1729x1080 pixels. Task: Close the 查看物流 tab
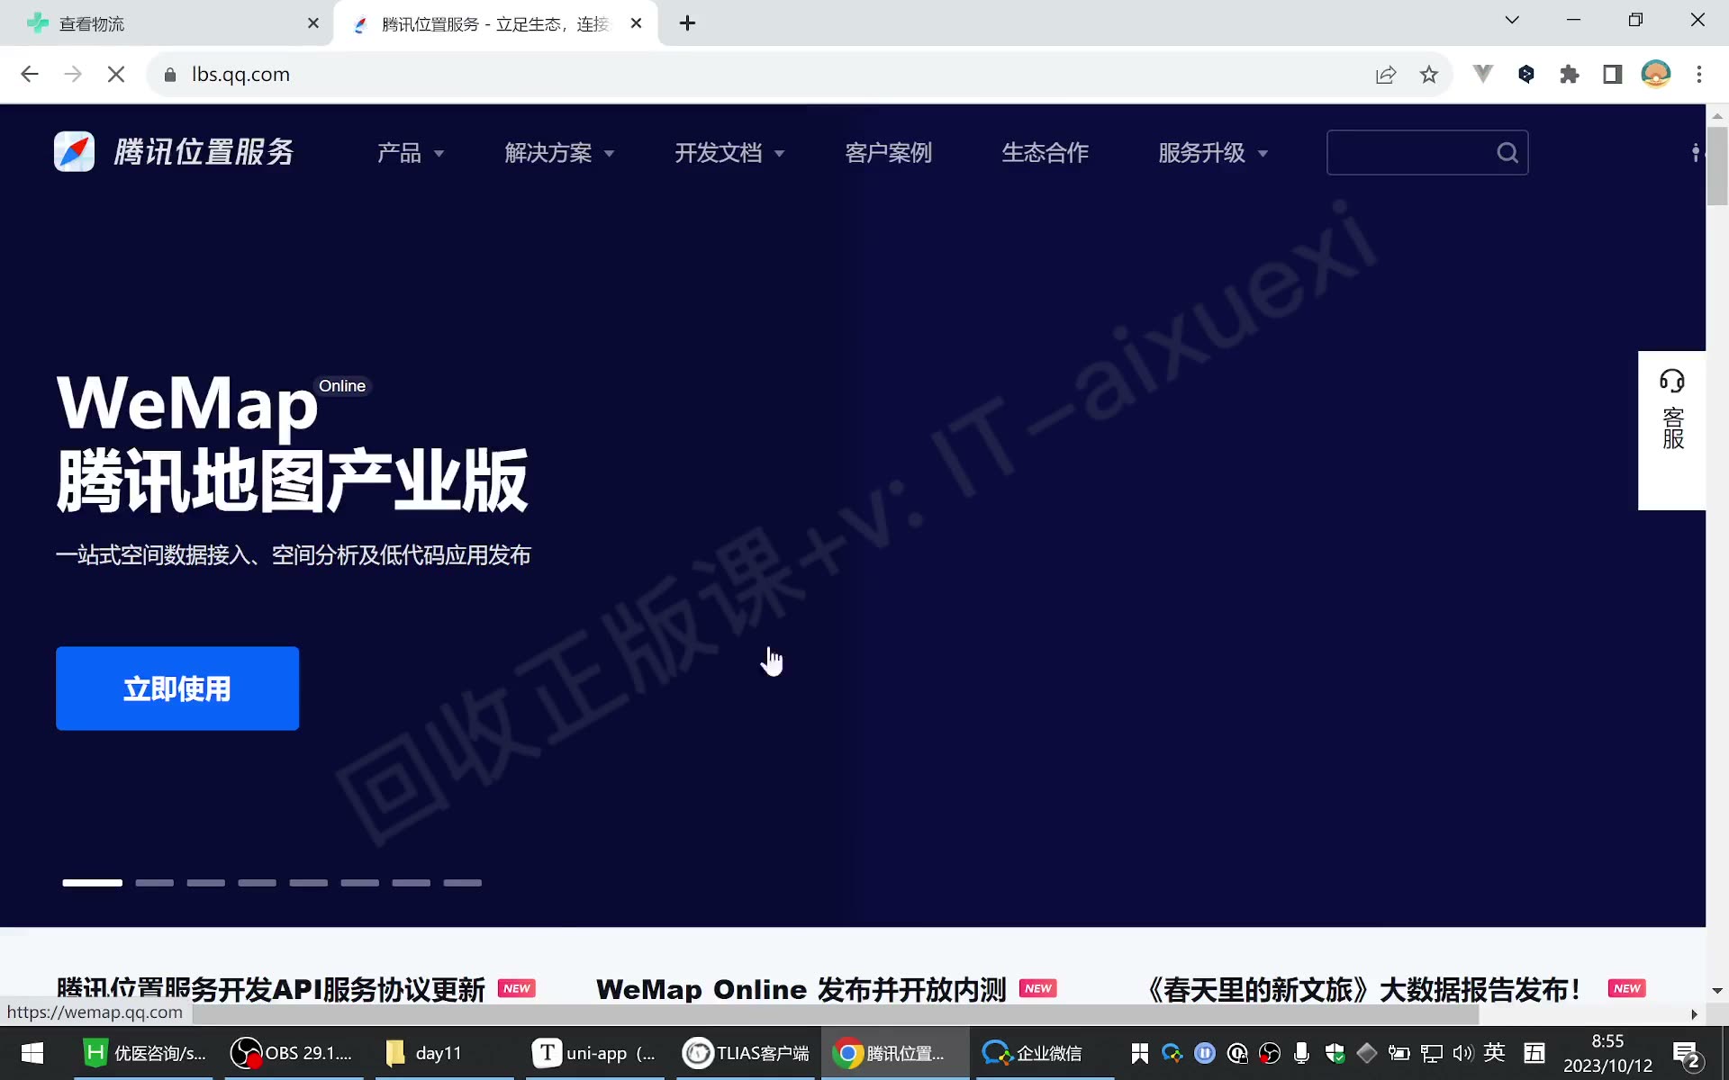coord(313,23)
